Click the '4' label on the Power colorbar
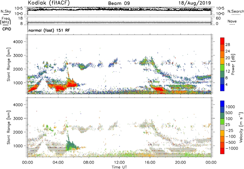 click(x=227, y=84)
